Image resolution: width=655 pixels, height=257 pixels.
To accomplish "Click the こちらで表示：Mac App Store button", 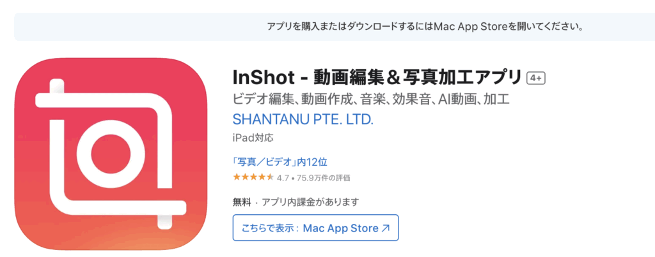I will [316, 228].
